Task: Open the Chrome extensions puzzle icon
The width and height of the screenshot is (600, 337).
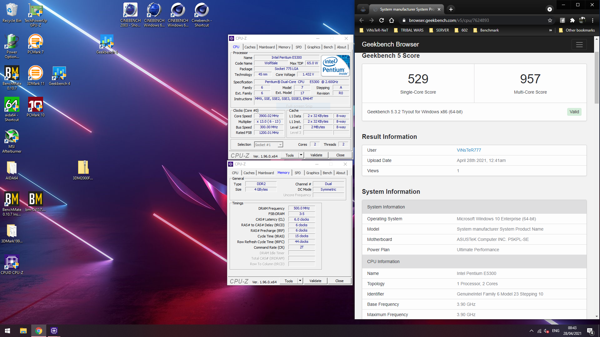Action: click(572, 20)
